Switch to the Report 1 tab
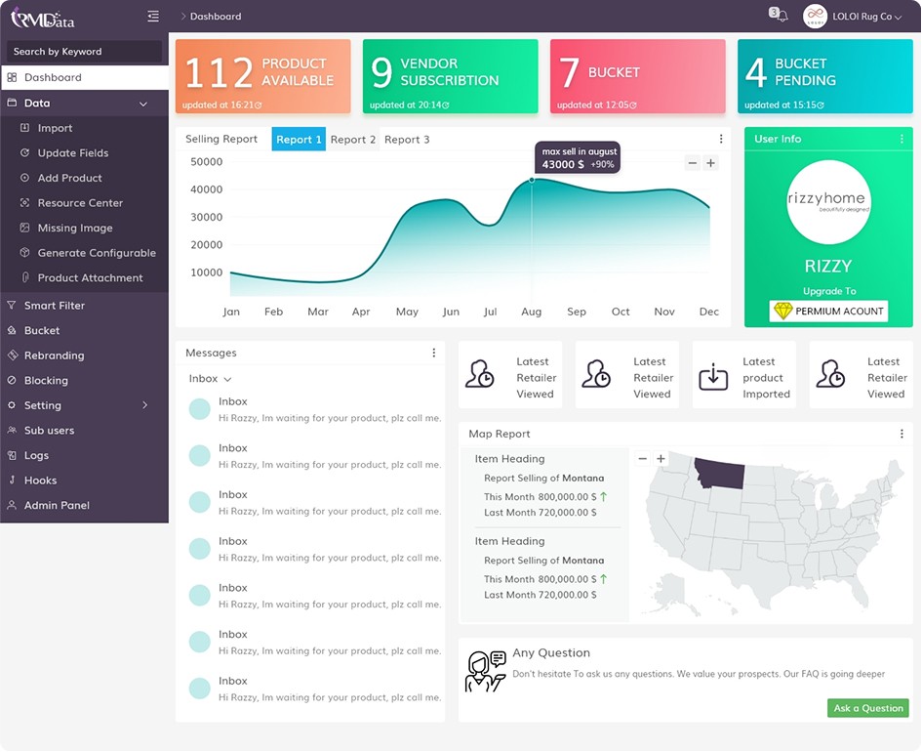The width and height of the screenshot is (922, 752). tap(299, 140)
